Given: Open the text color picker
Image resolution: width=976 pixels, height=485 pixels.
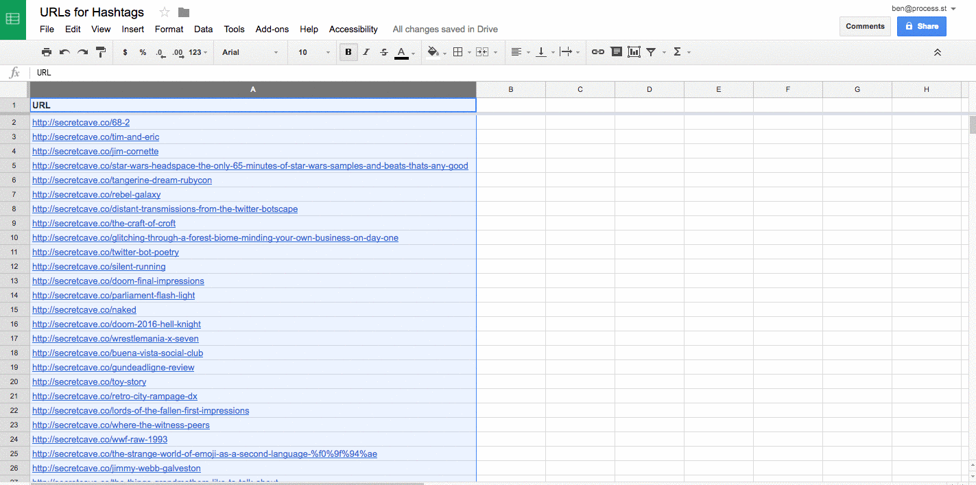Looking at the screenshot, I should (404, 52).
